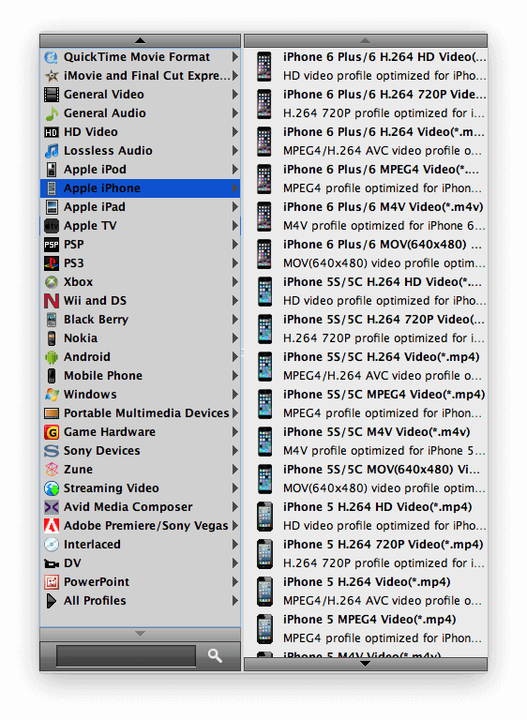Click the Adobe Premiere/Sony Vegas icon

(51, 525)
